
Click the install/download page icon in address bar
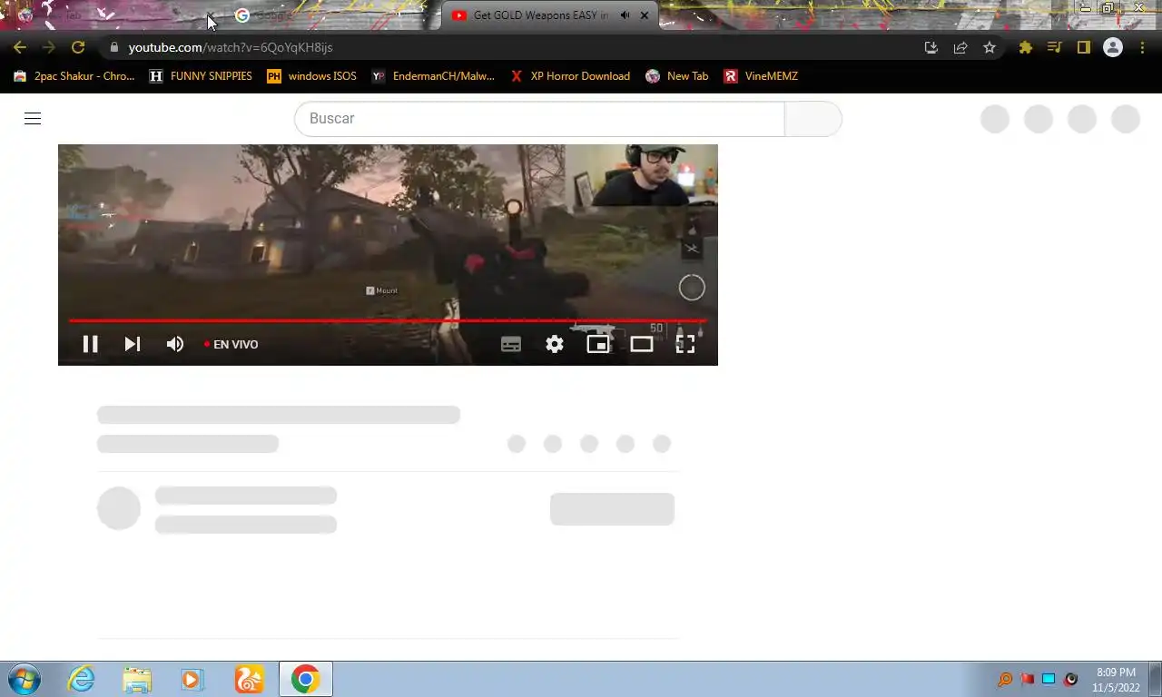tap(931, 47)
